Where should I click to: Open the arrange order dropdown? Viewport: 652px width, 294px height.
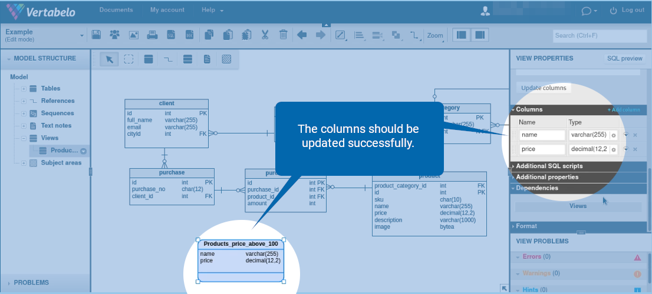pos(396,35)
